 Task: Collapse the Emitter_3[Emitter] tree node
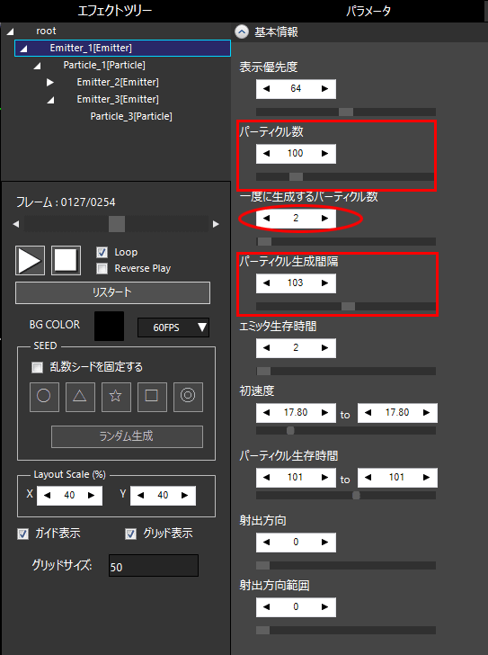(50, 100)
